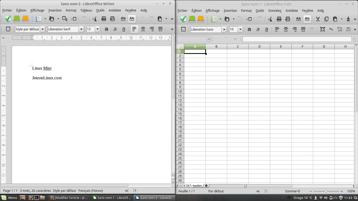The image size is (358, 201).
Task: Expand the formula input line arrow in Calc
Action: (x=355, y=39)
